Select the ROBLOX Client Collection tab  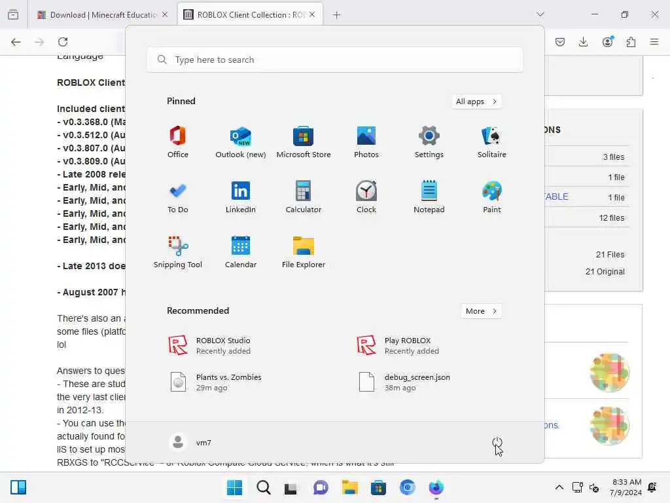pyautogui.click(x=250, y=15)
